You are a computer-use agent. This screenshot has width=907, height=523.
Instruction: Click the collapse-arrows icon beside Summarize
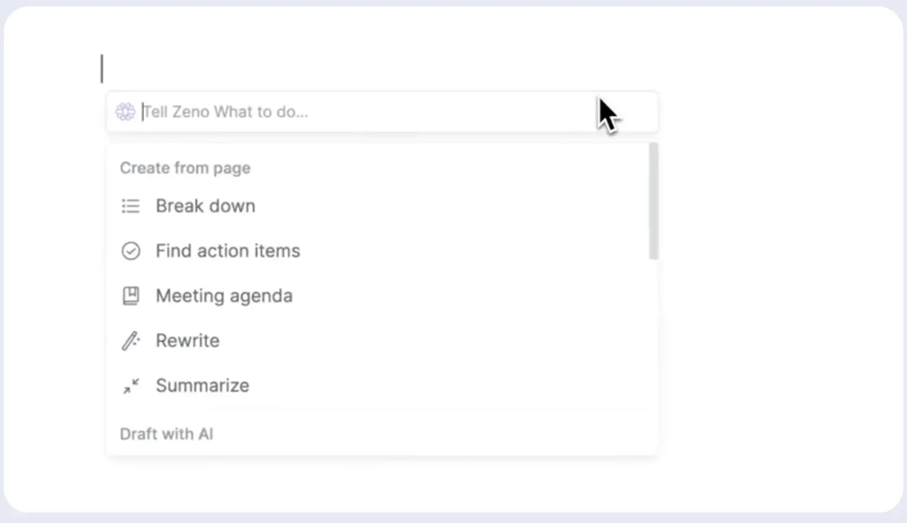pos(130,386)
